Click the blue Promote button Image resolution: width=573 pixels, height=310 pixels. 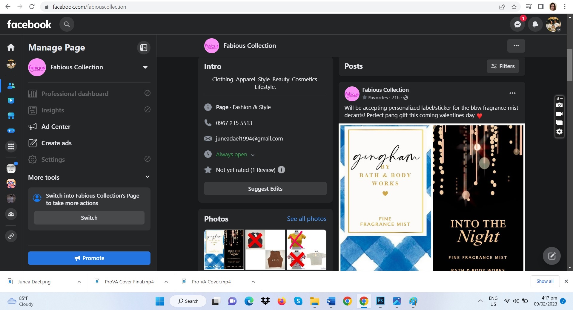click(x=89, y=258)
